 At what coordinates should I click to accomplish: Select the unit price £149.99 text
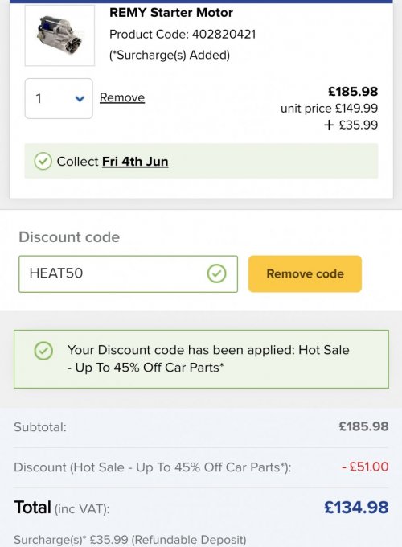click(329, 109)
